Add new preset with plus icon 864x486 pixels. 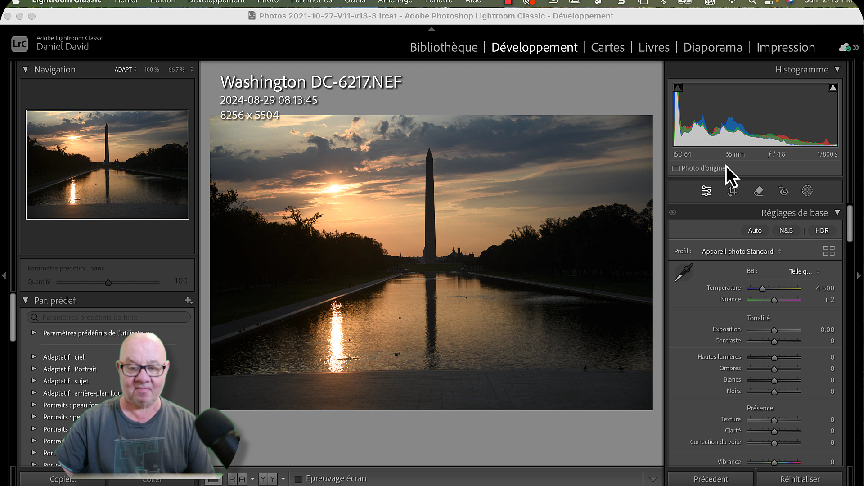[x=188, y=300]
